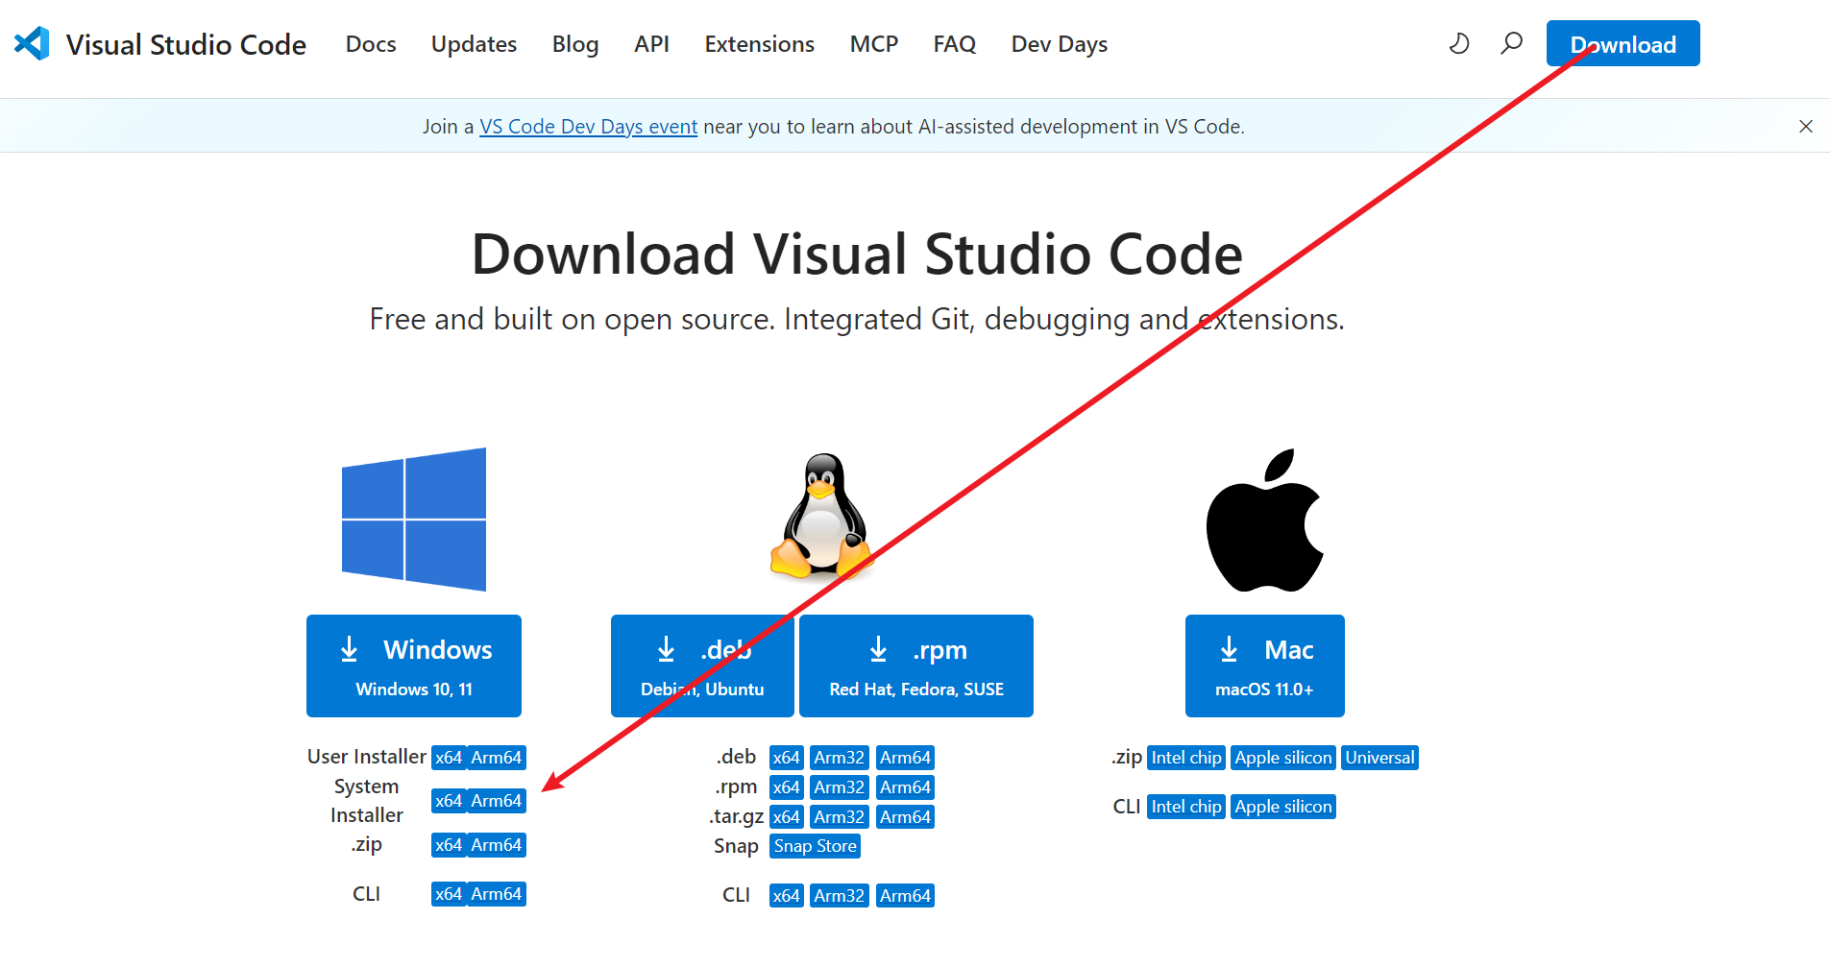The width and height of the screenshot is (1830, 968).
Task: Select Arm64 for Windows System Installer
Action: (x=497, y=801)
